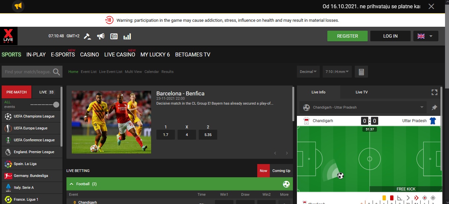Viewport: 449px width, 204px height.
Task: Open the LIVE CASINO section
Action: [120, 54]
